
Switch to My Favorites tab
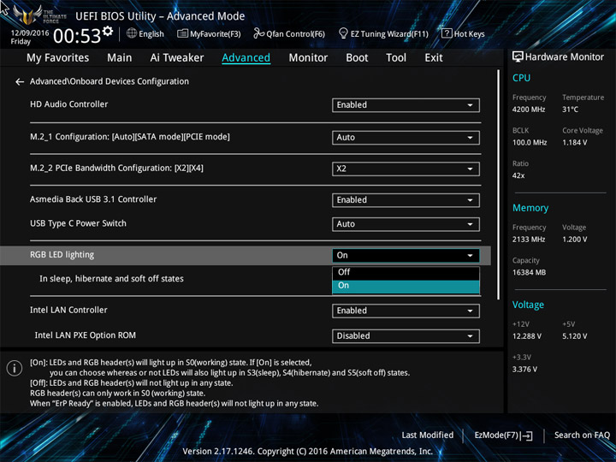(58, 58)
